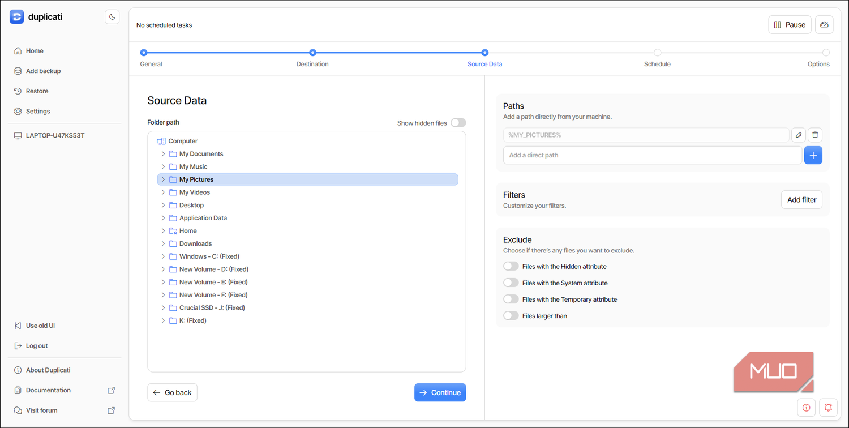Jump to the Options wizard step
This screenshot has height=428, width=849.
point(819,58)
